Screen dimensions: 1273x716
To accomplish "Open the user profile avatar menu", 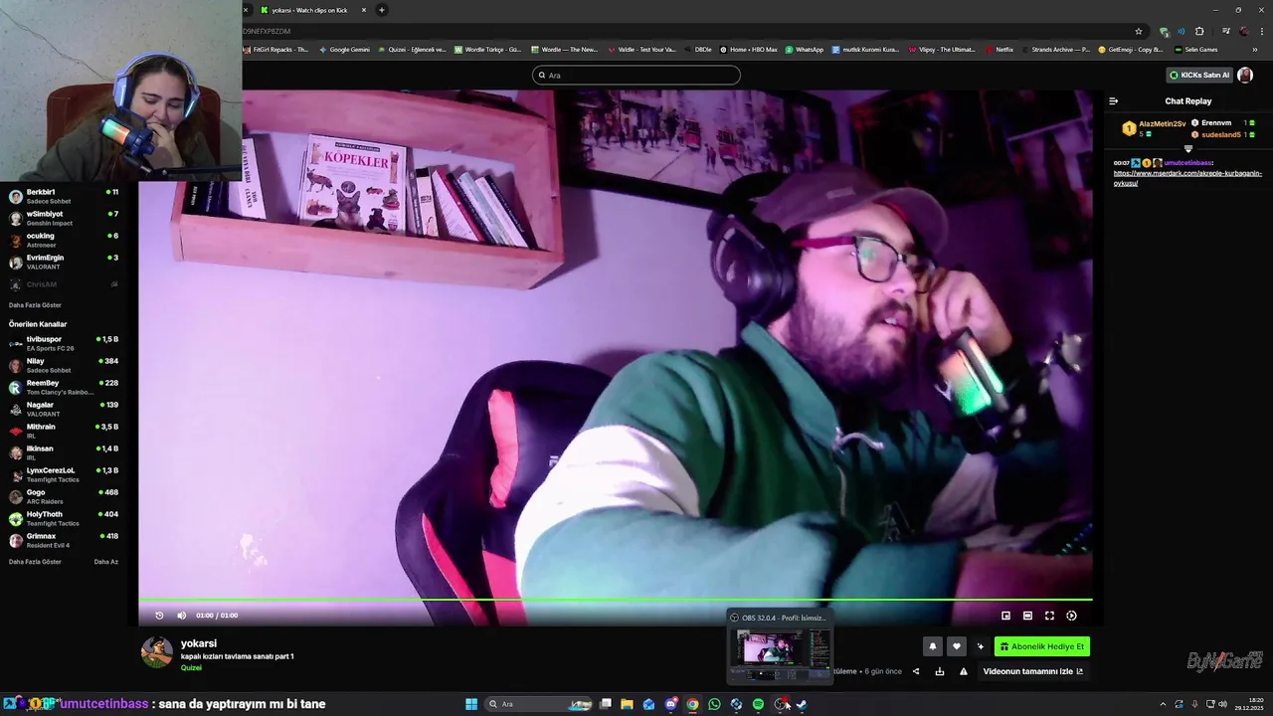I will [x=1245, y=75].
